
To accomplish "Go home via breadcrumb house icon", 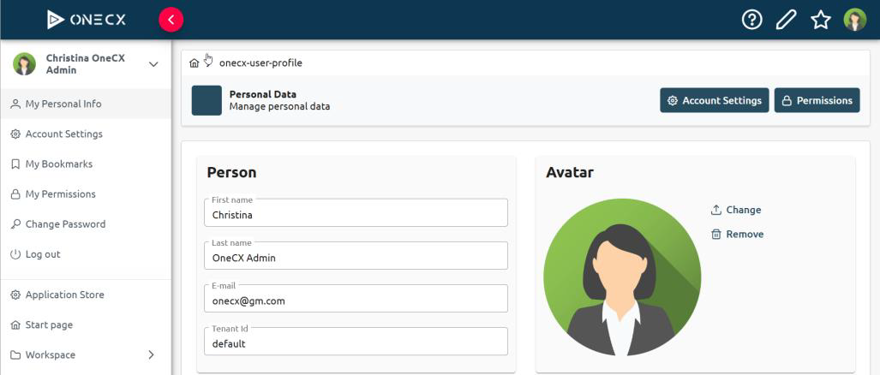I will click(x=195, y=62).
